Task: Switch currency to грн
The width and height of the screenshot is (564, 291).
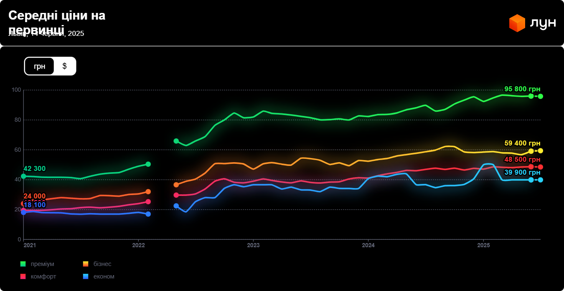Action: pyautogui.click(x=40, y=66)
